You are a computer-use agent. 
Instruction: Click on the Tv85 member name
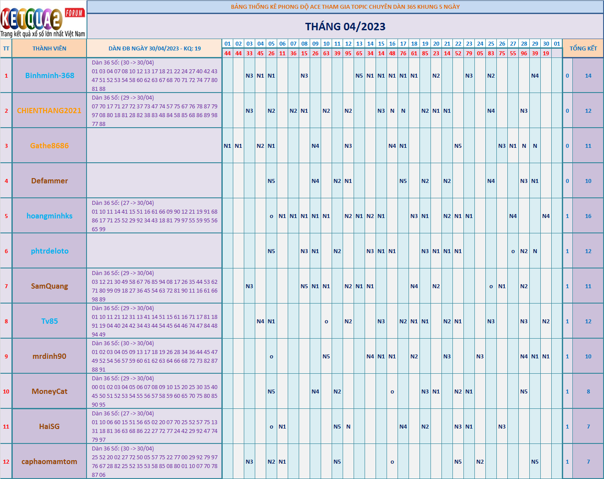click(x=50, y=321)
